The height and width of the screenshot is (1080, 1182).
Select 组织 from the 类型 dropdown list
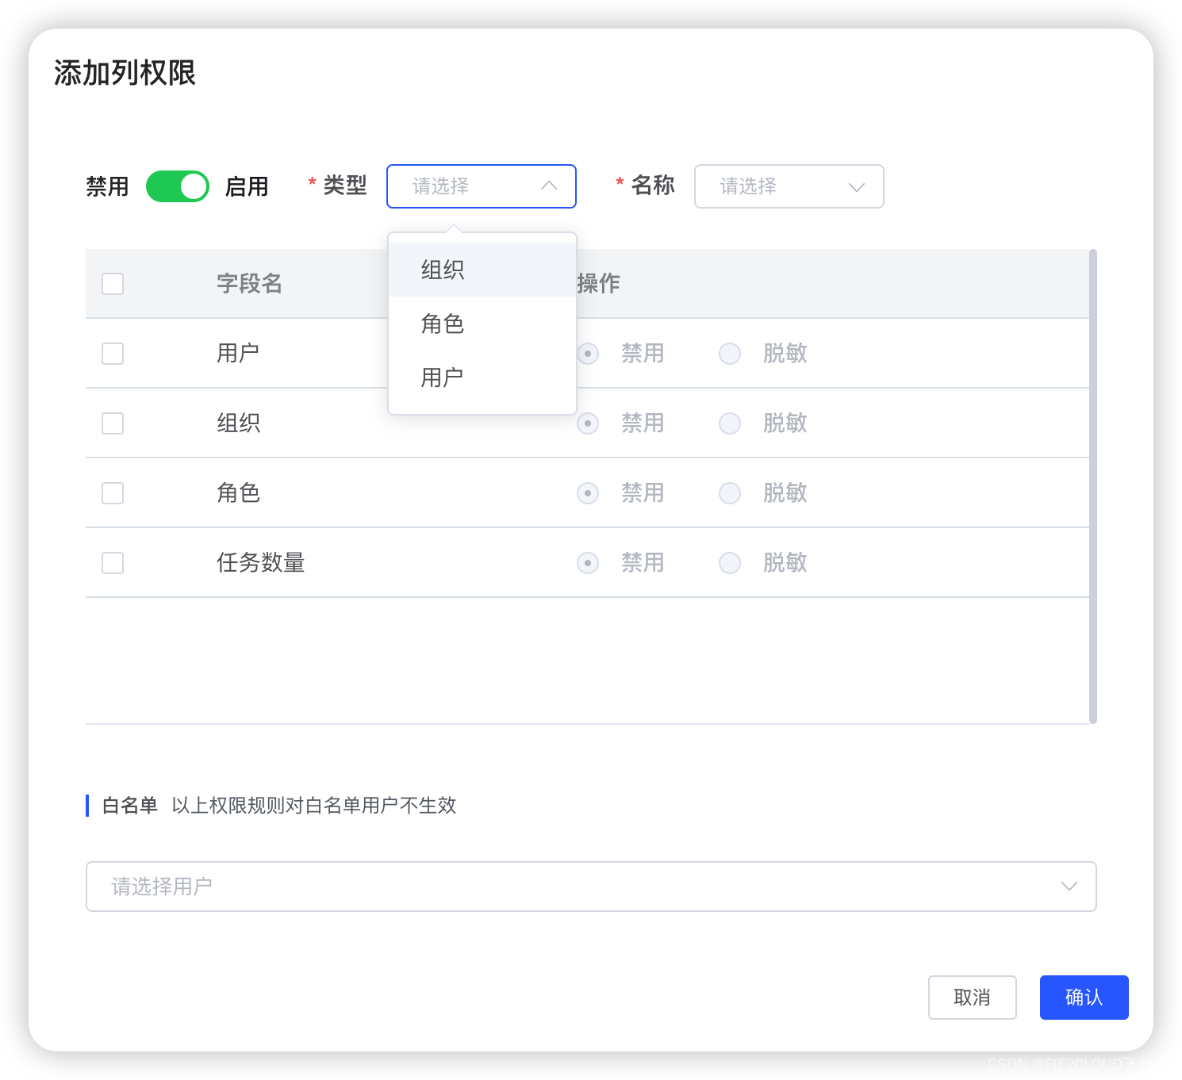pos(442,269)
